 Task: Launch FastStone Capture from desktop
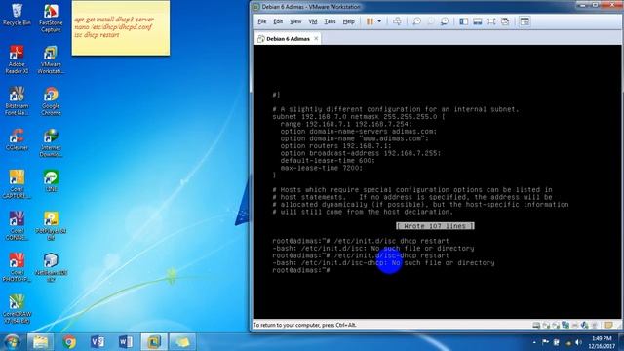coord(51,19)
